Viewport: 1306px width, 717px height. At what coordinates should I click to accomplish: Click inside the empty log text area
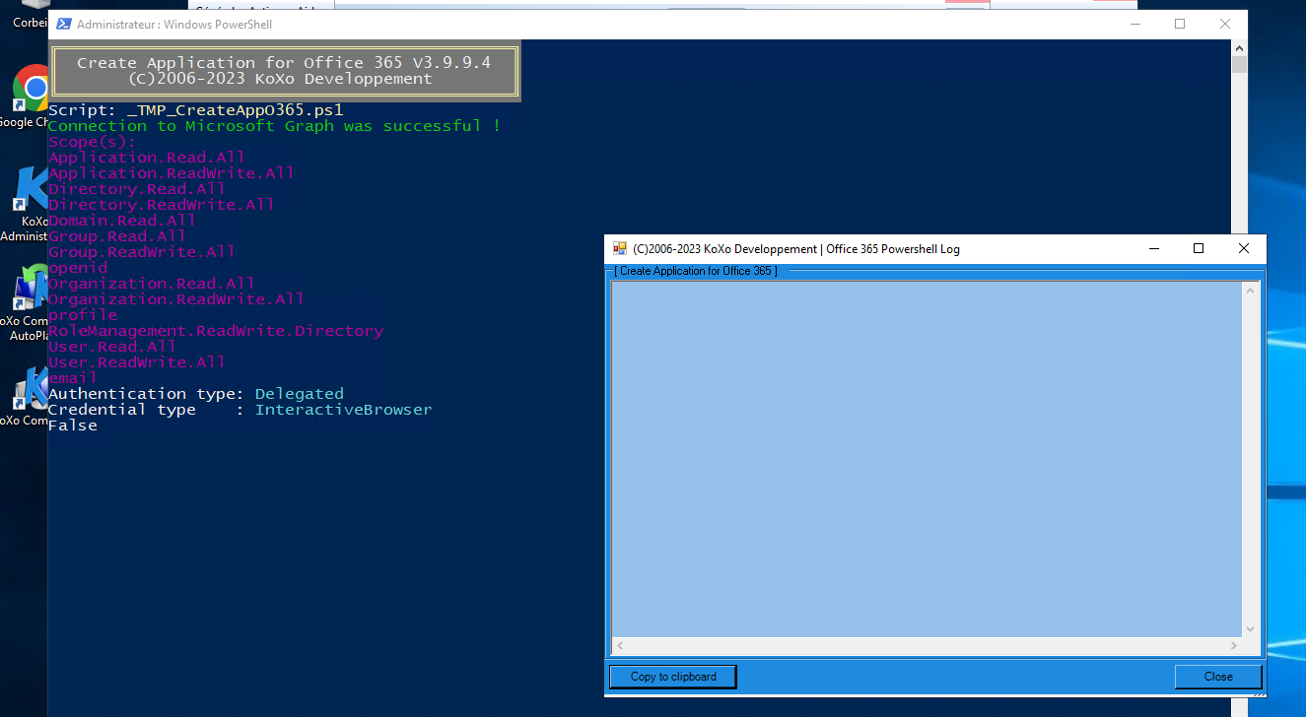[927, 459]
